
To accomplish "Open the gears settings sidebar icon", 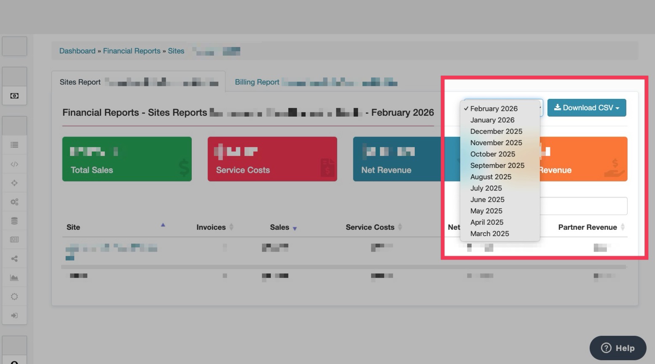I will click(x=14, y=202).
